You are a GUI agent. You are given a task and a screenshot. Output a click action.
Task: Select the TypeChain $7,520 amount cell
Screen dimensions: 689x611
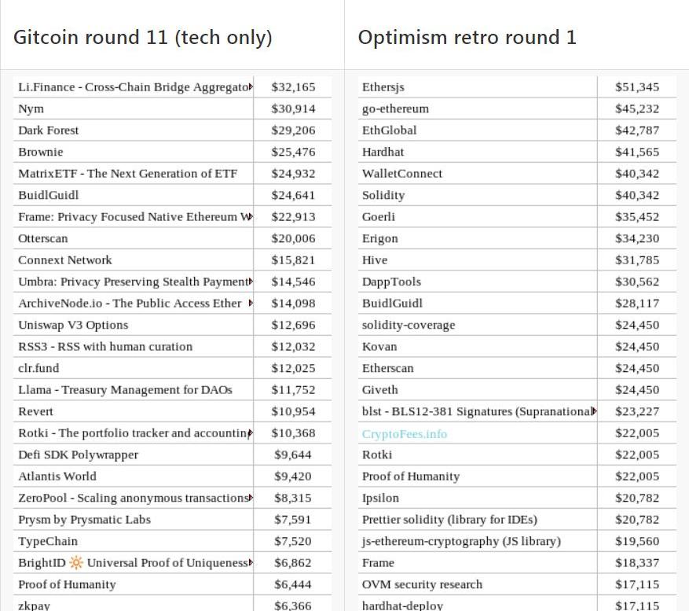(293, 541)
